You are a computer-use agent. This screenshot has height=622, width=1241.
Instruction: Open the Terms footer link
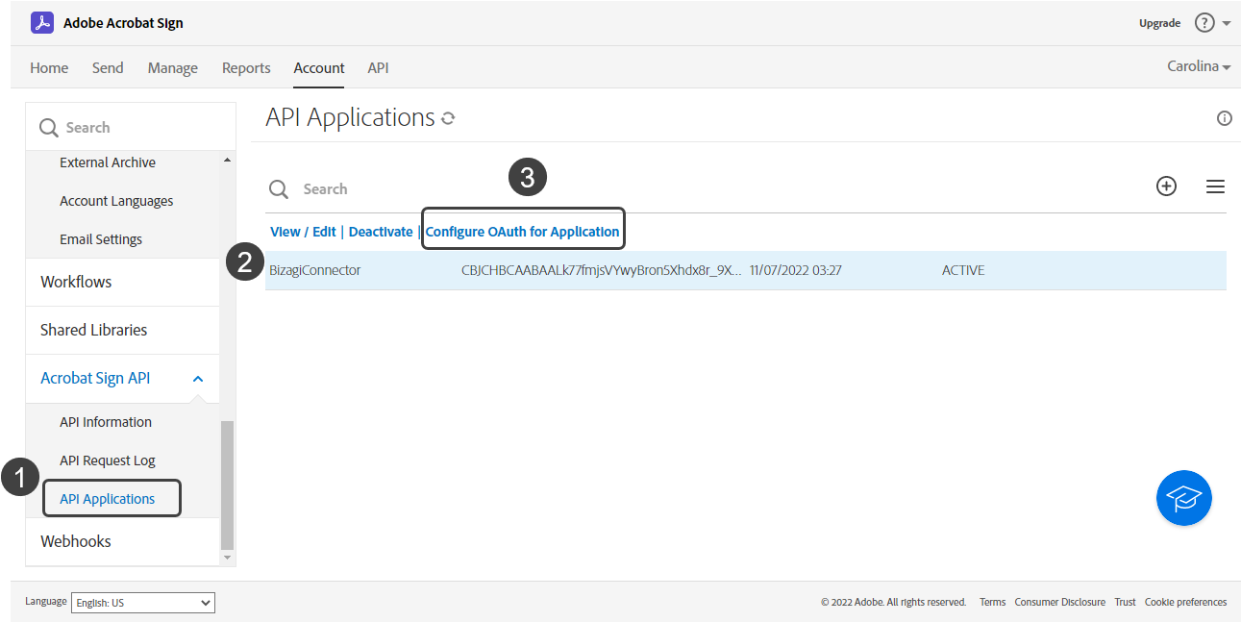(x=992, y=603)
